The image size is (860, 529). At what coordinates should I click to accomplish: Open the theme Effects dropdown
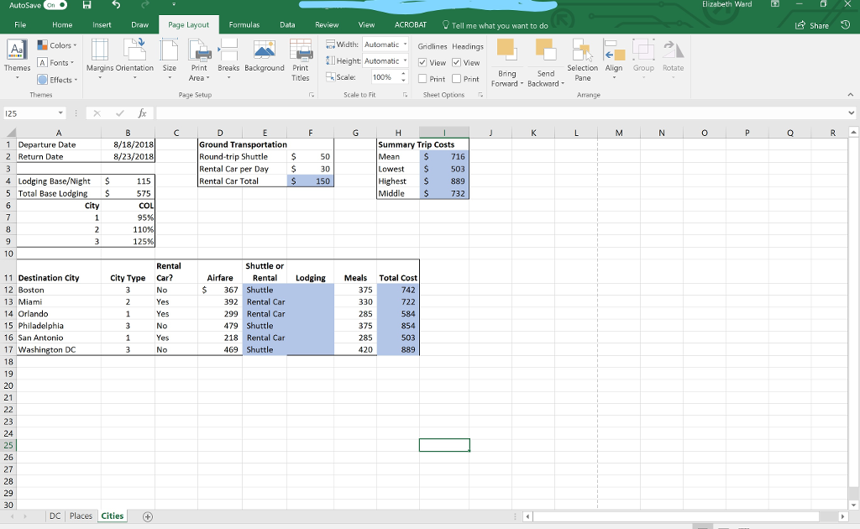pyautogui.click(x=57, y=80)
